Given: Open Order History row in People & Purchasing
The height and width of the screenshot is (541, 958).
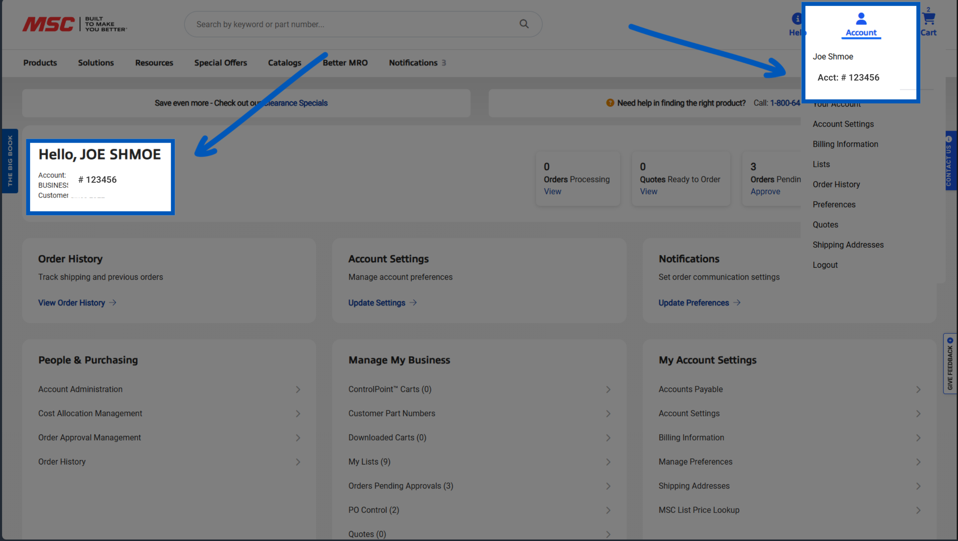Looking at the screenshot, I should (x=169, y=462).
